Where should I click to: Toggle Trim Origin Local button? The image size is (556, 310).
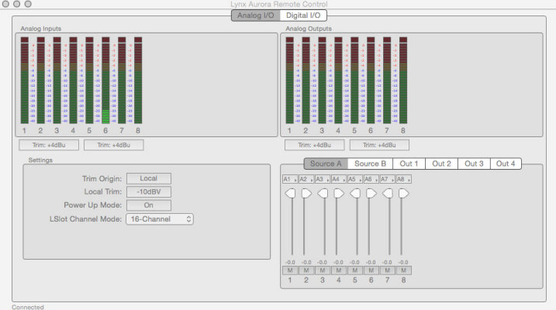point(149,178)
